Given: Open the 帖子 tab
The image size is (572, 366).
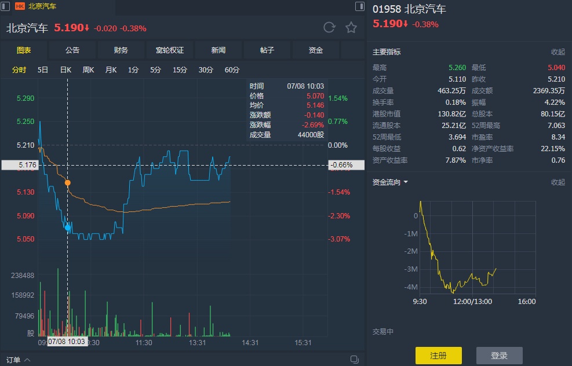Looking at the screenshot, I should (267, 50).
